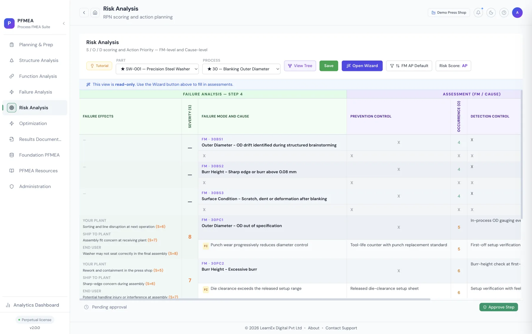Open the PART dropdown SW-001

[x=157, y=69]
